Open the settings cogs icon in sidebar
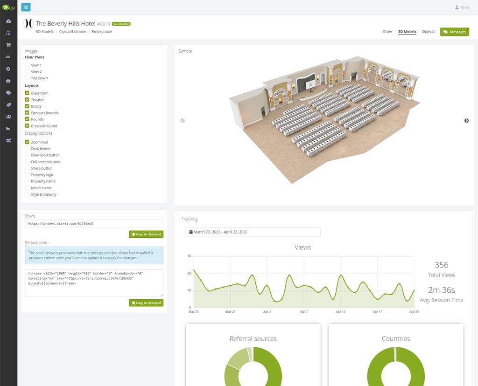This screenshot has height=386, width=478. pyautogui.click(x=8, y=140)
